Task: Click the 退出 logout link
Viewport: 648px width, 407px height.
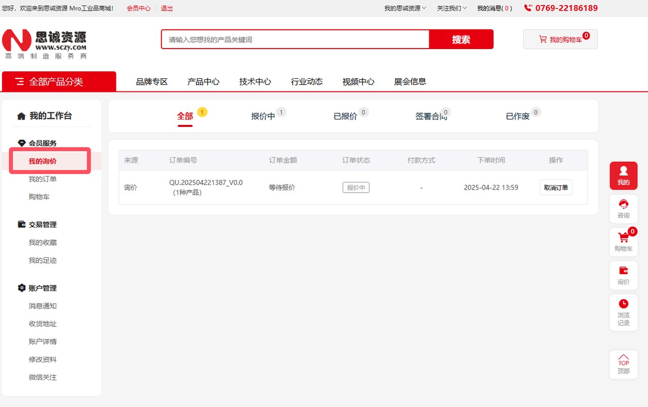Action: click(167, 8)
